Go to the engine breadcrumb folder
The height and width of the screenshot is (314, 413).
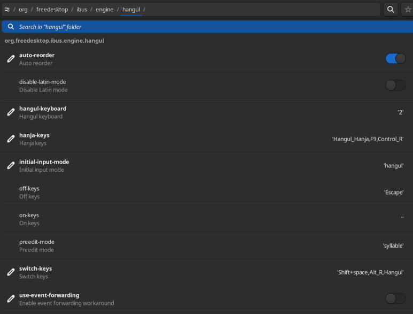pyautogui.click(x=105, y=10)
